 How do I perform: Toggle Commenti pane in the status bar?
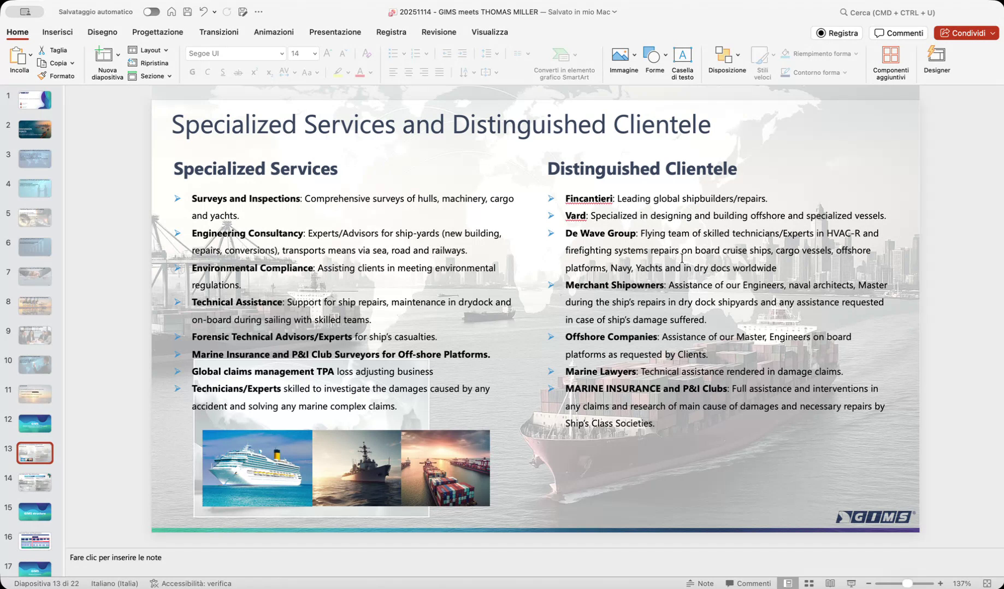pos(748,584)
